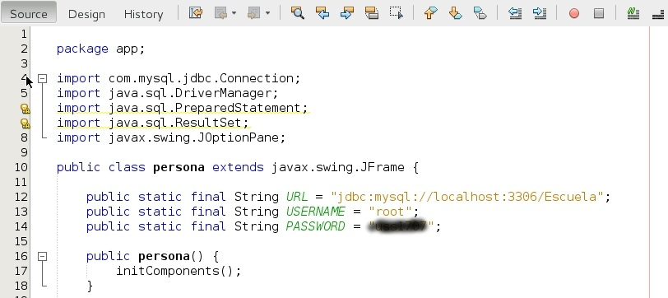Image resolution: width=668 pixels, height=298 pixels.
Task: Shift line right icon
Action: click(x=540, y=13)
